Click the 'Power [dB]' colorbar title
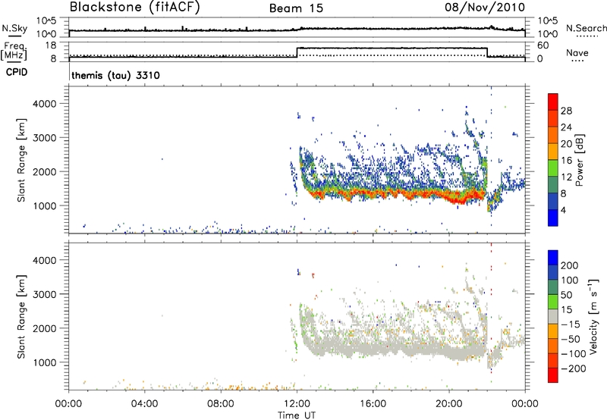The width and height of the screenshot is (607, 420). 579,160
